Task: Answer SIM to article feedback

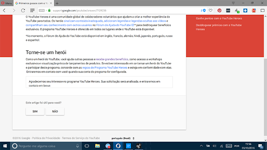Action: pos(35,111)
